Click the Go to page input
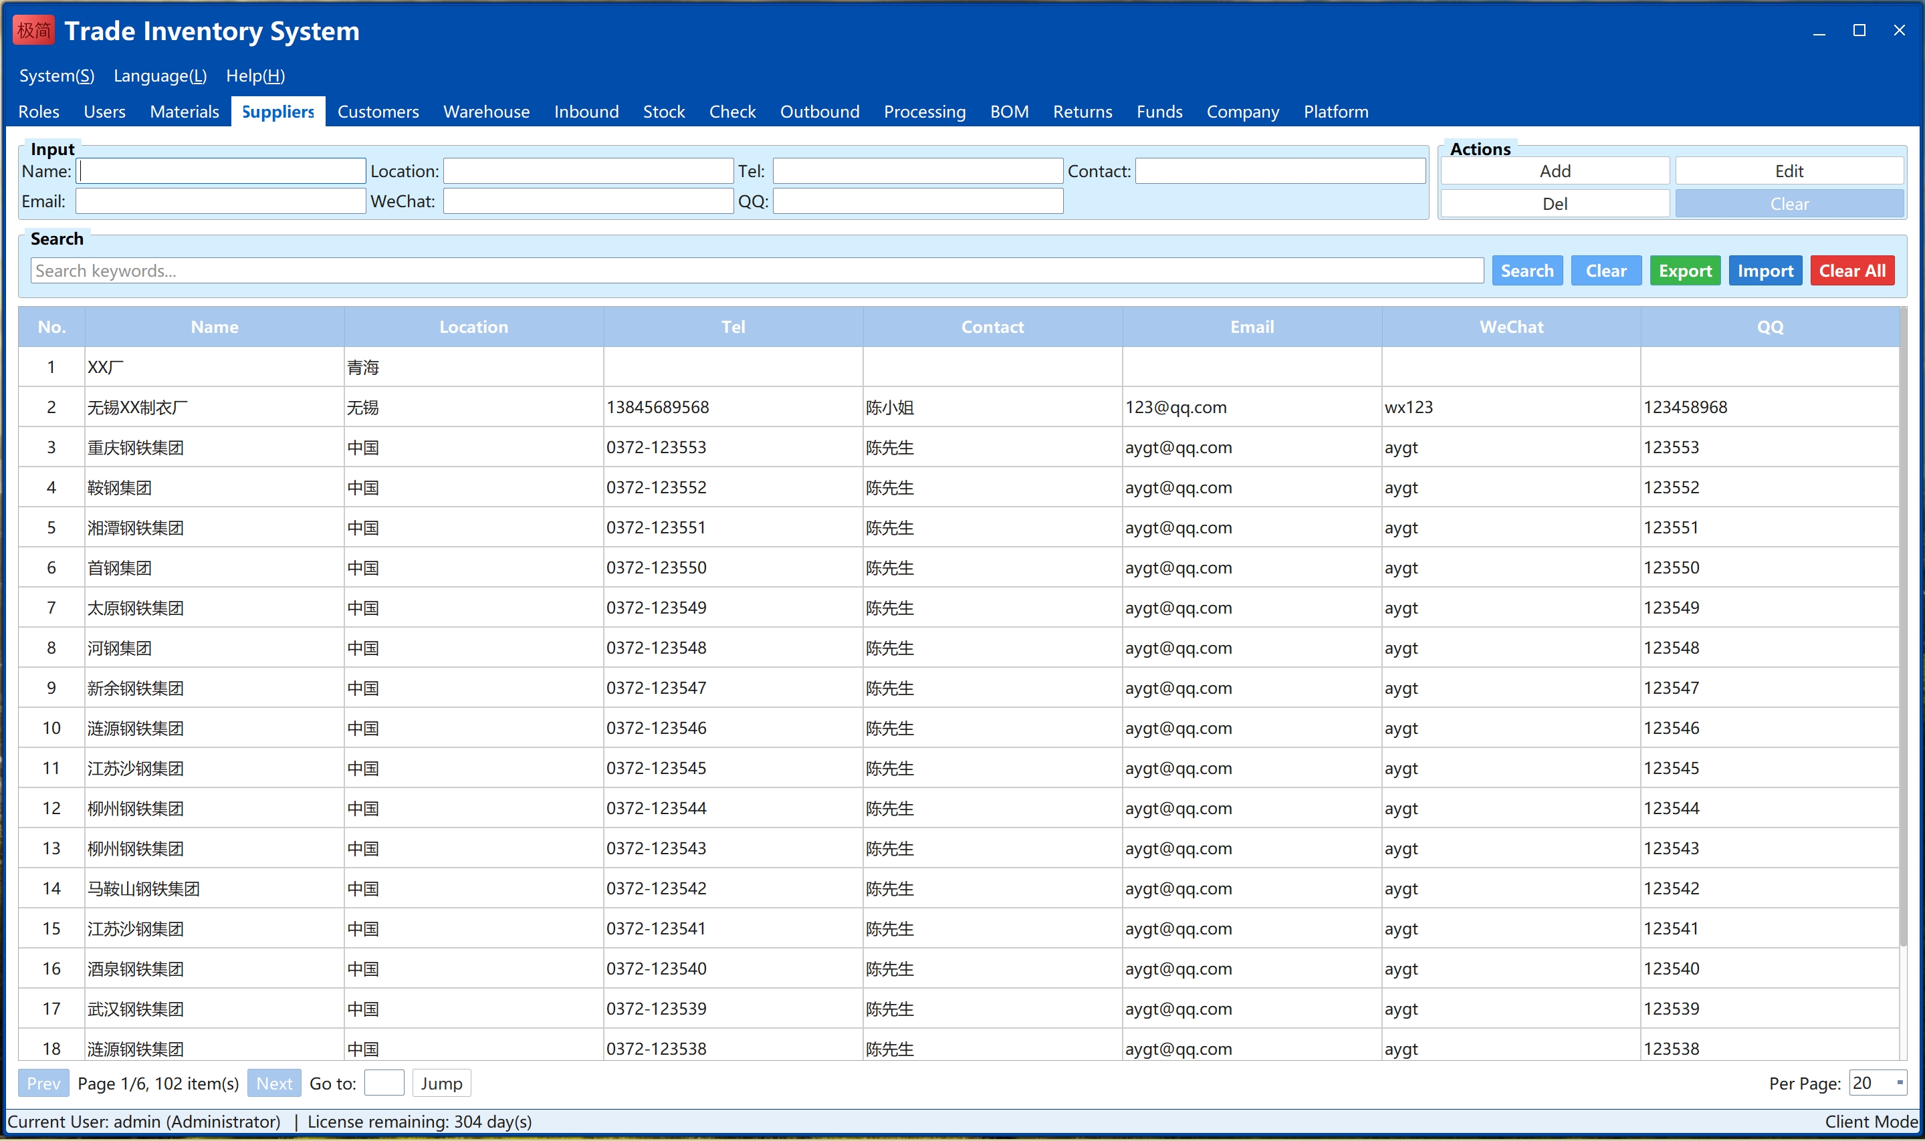 tap(384, 1083)
